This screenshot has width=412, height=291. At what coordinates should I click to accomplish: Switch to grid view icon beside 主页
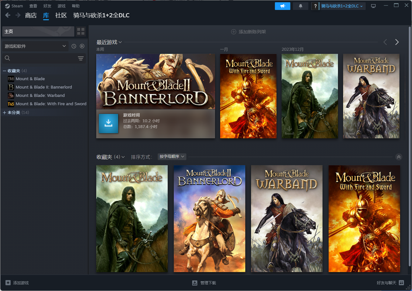tap(80, 31)
